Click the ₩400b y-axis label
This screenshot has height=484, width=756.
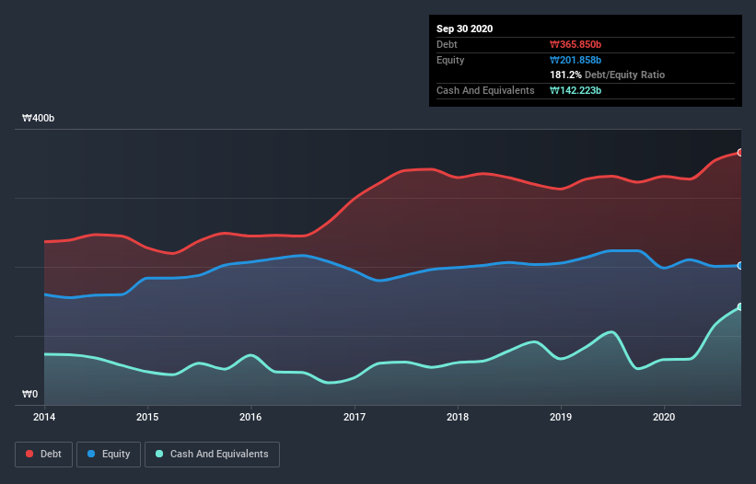click(x=38, y=118)
